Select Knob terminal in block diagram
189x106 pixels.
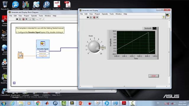[20, 56]
